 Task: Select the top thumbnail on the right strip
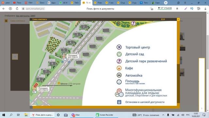point(182,36)
